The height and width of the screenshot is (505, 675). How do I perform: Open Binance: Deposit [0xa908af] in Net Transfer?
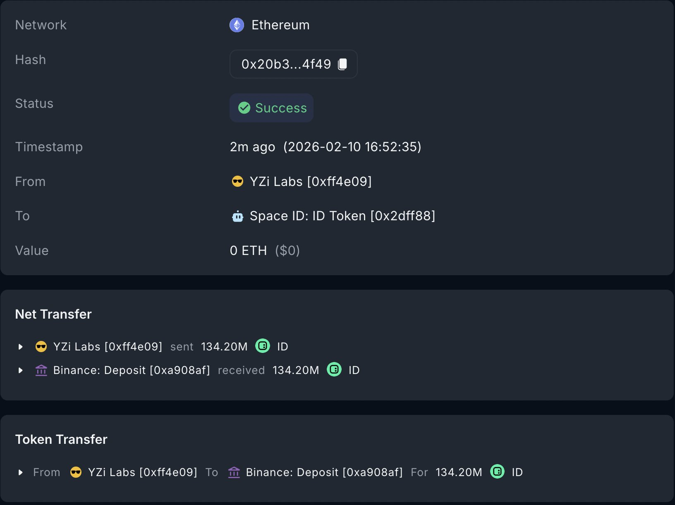tap(132, 370)
